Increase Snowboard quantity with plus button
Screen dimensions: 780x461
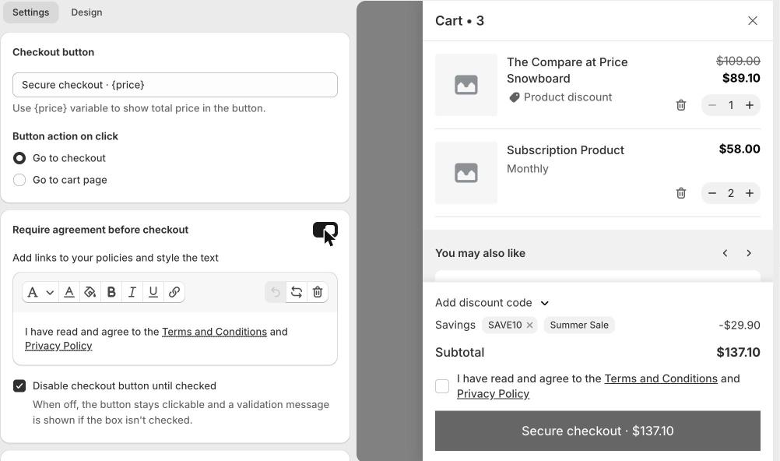(x=750, y=105)
